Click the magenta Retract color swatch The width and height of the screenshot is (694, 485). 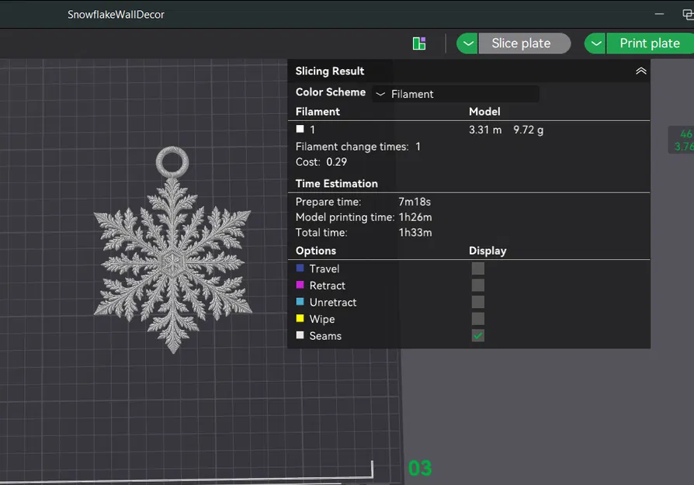300,285
